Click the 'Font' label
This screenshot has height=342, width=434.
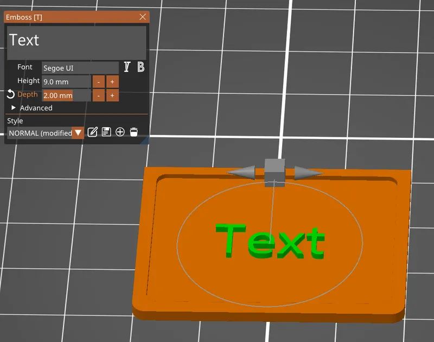[24, 67]
